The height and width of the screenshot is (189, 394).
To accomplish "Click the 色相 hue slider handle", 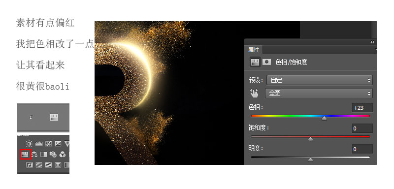I will [x=325, y=118].
